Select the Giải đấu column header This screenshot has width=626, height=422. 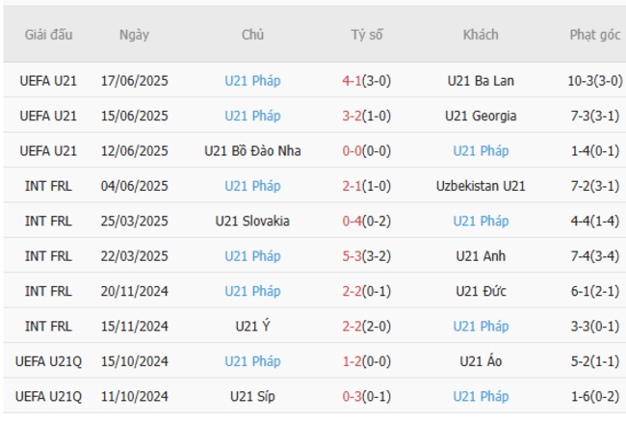(49, 35)
